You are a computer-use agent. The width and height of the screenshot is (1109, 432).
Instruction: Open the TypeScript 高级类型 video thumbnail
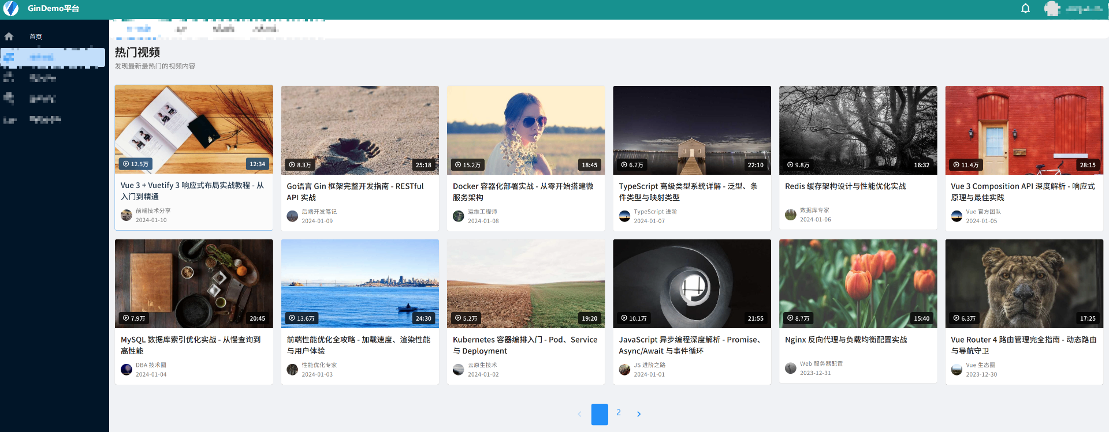click(x=691, y=130)
